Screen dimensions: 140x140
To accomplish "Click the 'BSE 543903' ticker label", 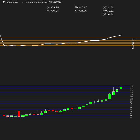I will click(x=55, y=2).
